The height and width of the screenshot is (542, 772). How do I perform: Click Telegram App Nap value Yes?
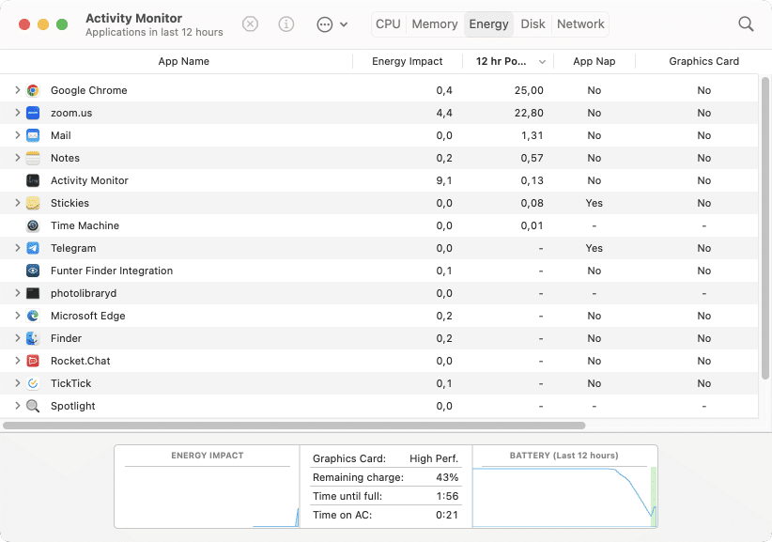tap(594, 248)
